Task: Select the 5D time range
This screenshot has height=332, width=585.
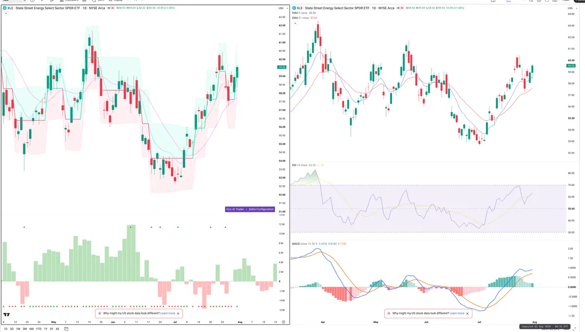Action: click(12, 329)
